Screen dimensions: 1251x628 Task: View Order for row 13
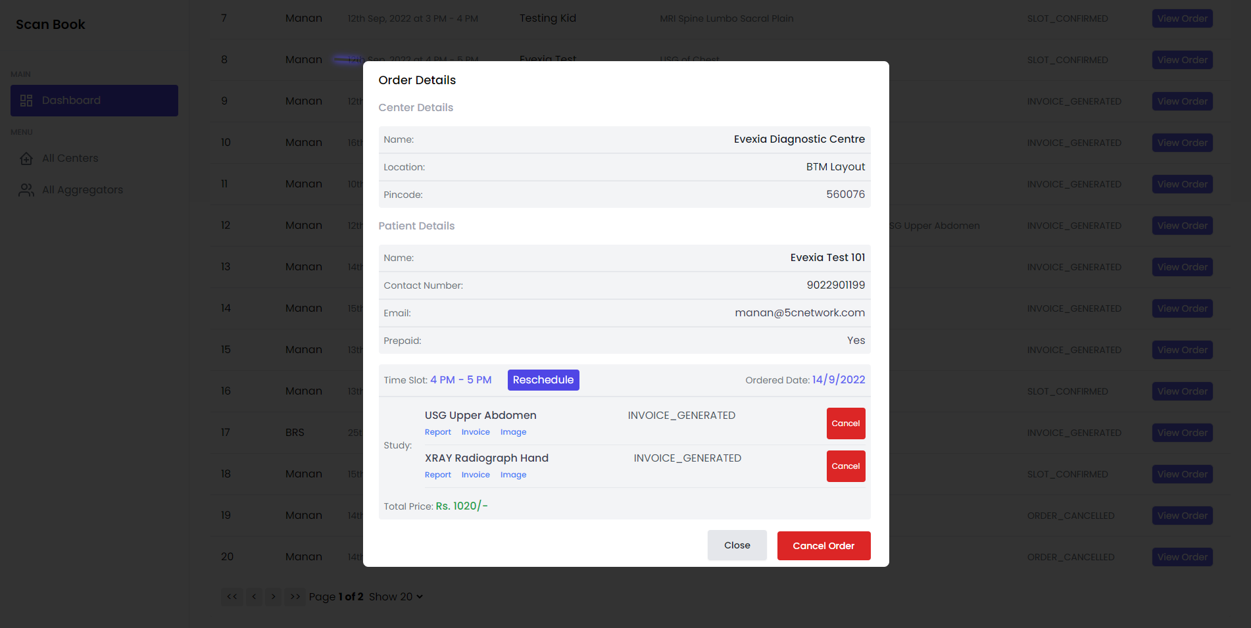[1183, 267]
